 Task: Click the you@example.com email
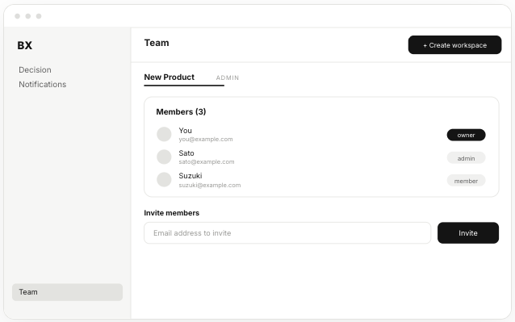(x=206, y=139)
